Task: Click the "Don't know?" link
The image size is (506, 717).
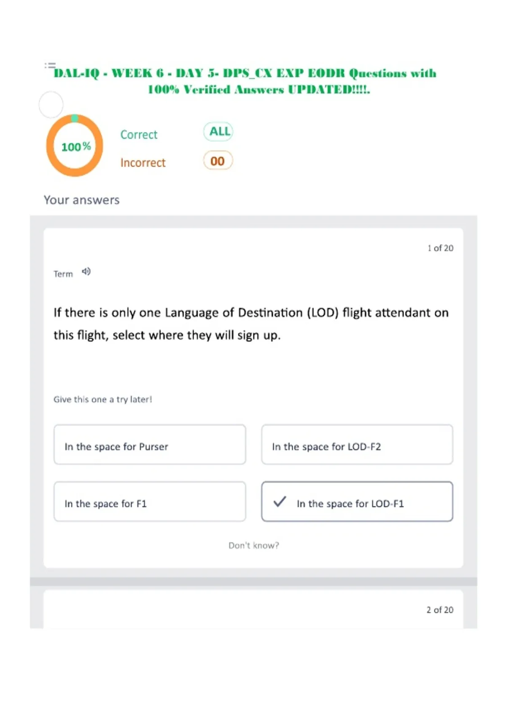Action: (x=254, y=545)
